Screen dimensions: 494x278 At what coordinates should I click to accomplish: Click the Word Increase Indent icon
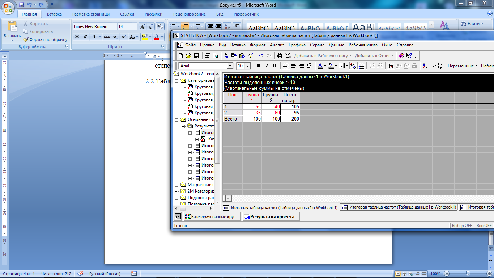click(218, 26)
